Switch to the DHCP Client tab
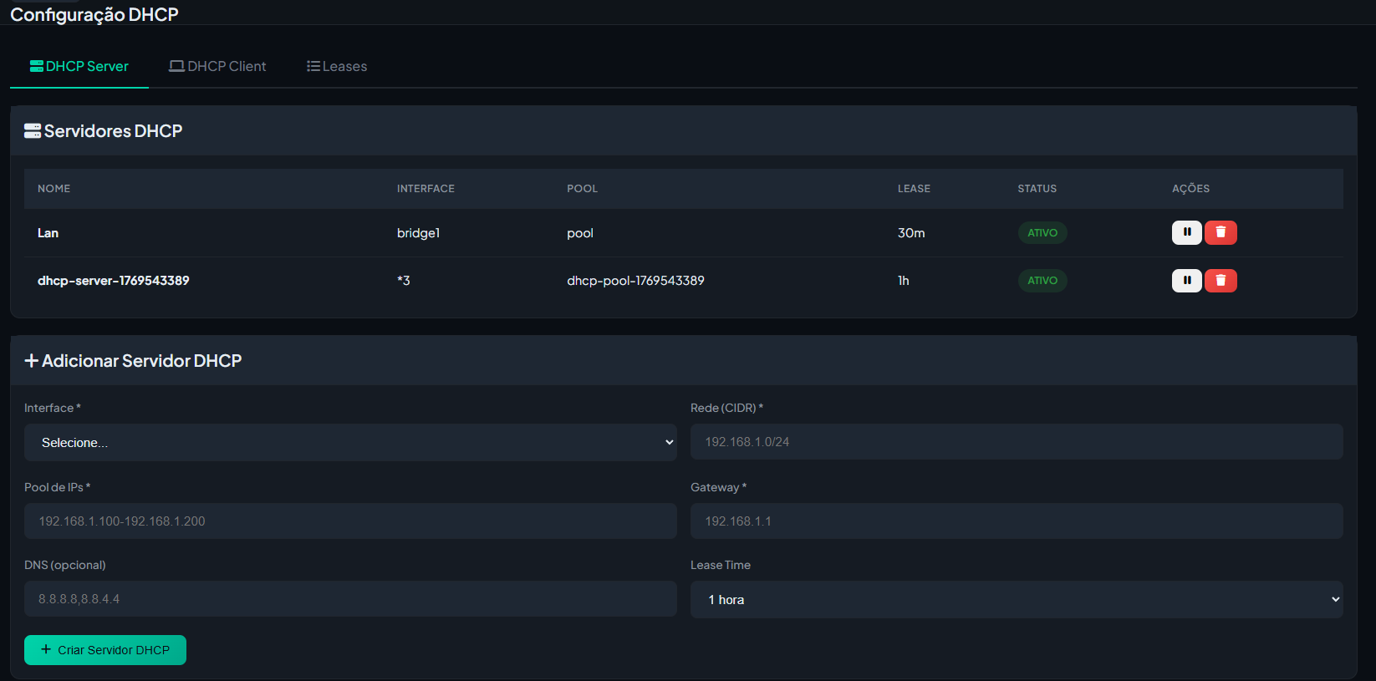 (x=217, y=66)
